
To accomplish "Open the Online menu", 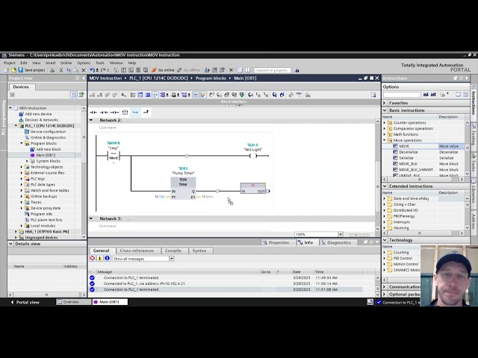I will point(66,63).
